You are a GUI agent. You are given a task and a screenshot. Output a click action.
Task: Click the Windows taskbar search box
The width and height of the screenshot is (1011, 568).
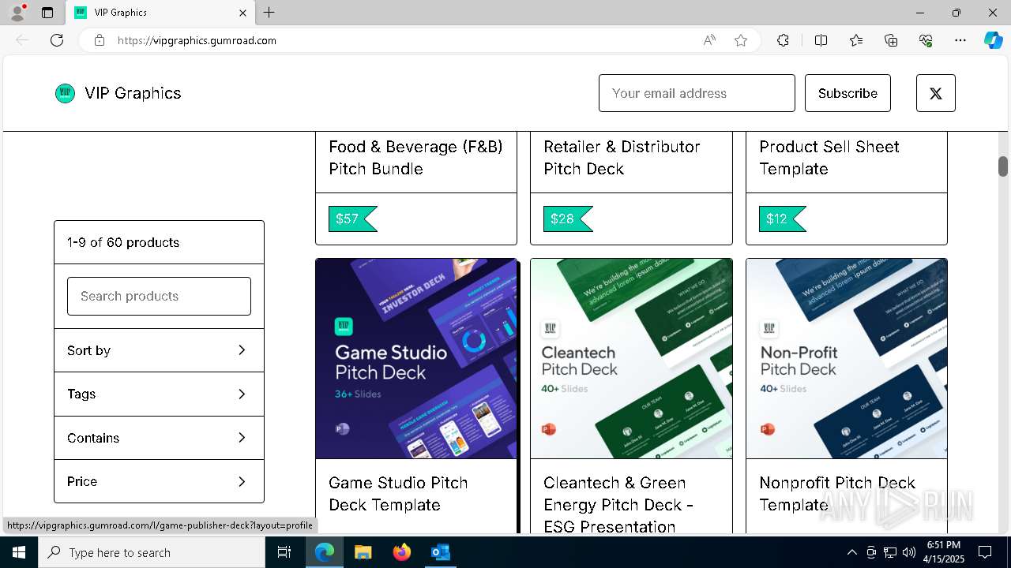point(152,552)
